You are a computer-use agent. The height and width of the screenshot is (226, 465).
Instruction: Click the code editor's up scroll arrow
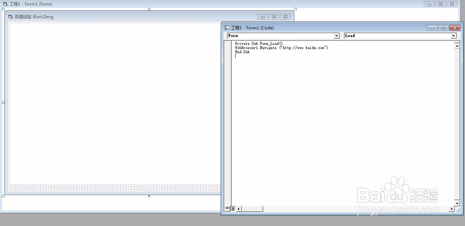(x=457, y=46)
